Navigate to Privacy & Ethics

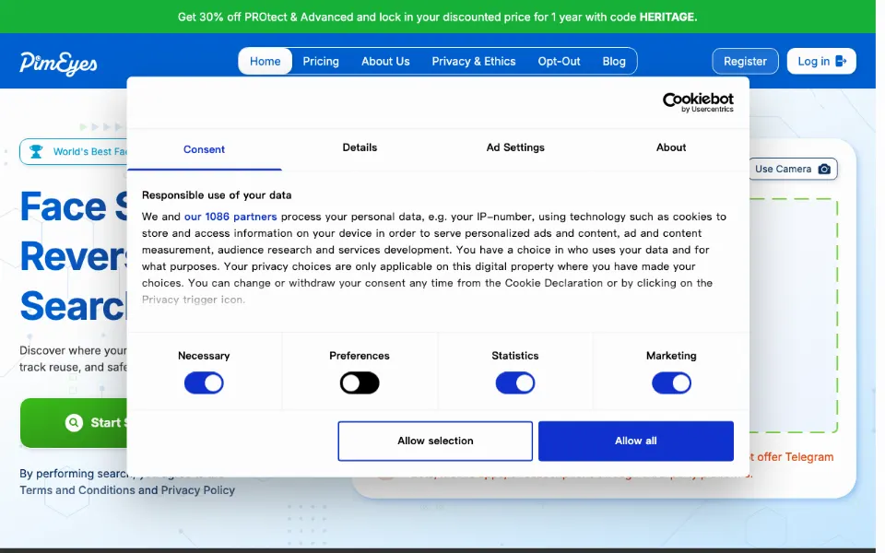pos(474,61)
